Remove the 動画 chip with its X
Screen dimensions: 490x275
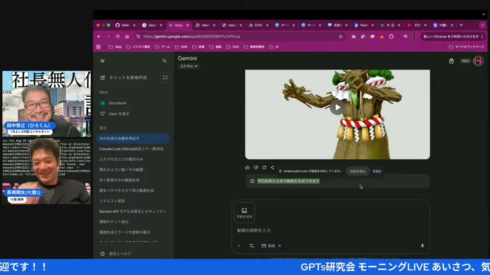click(x=280, y=246)
